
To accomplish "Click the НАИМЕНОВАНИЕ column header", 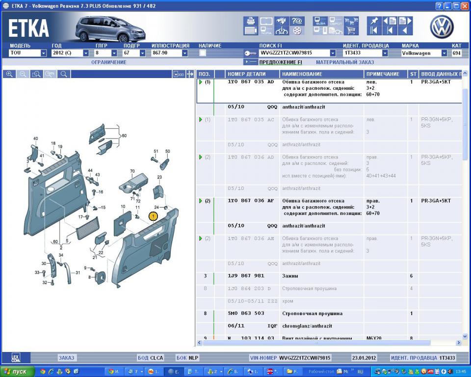I will 321,74.
